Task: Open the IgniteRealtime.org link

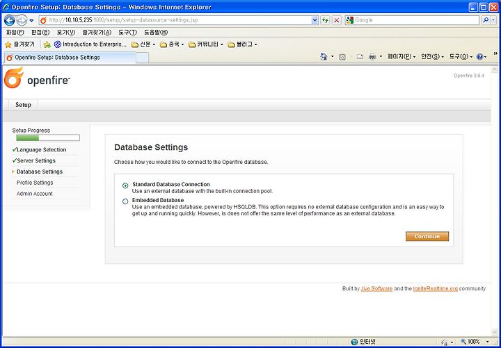Action: [x=435, y=288]
